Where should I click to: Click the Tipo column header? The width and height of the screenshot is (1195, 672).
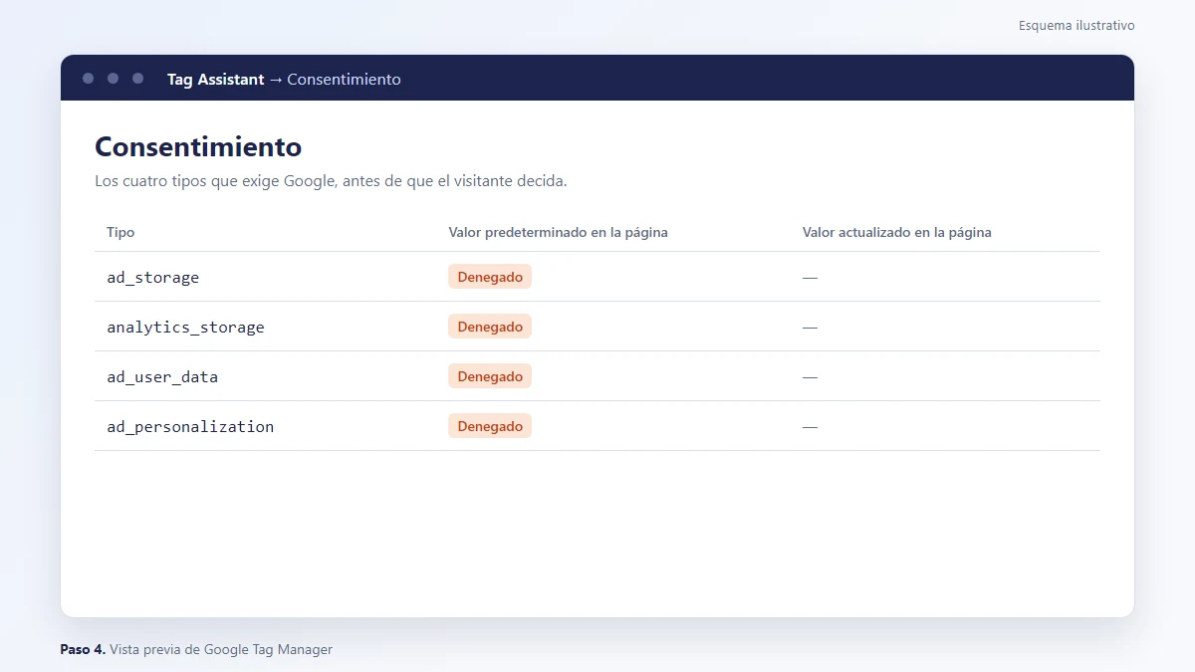click(x=120, y=232)
